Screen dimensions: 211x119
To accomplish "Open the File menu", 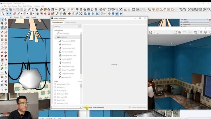I will (x=2, y=6).
